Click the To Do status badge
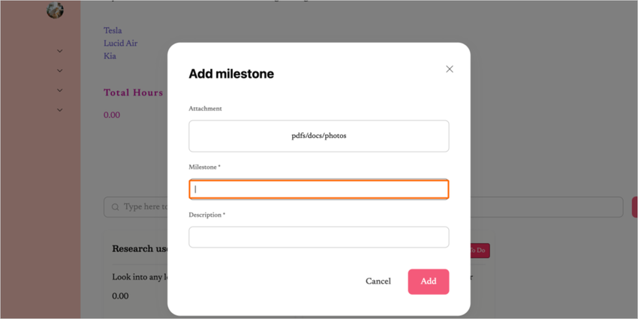The height and width of the screenshot is (319, 638). pos(478,250)
